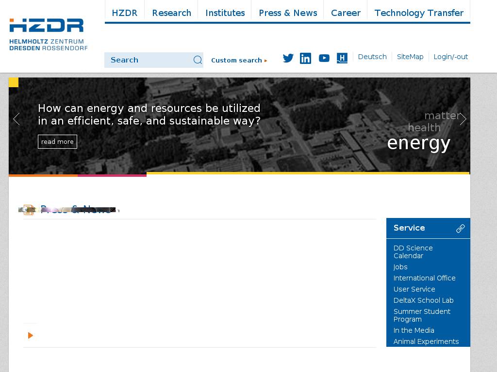The image size is (497, 372).
Task: Show previous banner slide
Action: click(x=17, y=119)
